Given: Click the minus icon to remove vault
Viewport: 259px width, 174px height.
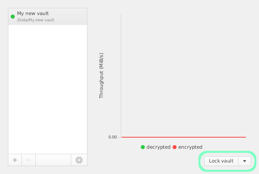Looking at the screenshot, I should pos(29,160).
